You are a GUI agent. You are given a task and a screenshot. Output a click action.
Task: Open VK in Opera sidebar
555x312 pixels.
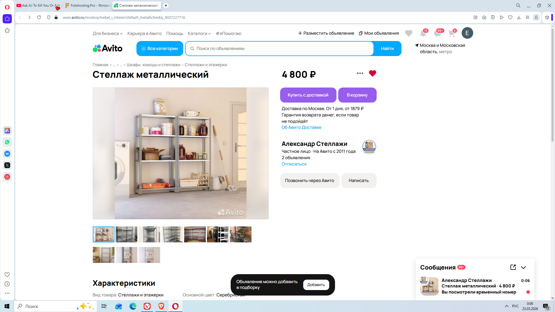pyautogui.click(x=7, y=154)
